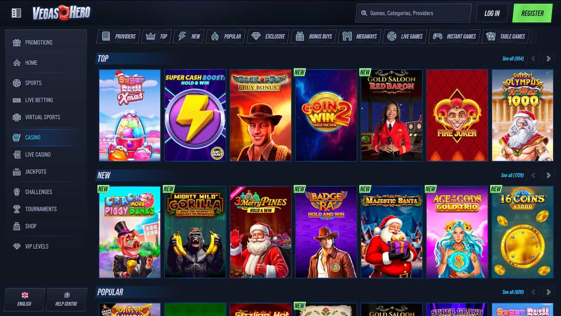Open Mighty Wild Gorilla game thumbnail

195,232
